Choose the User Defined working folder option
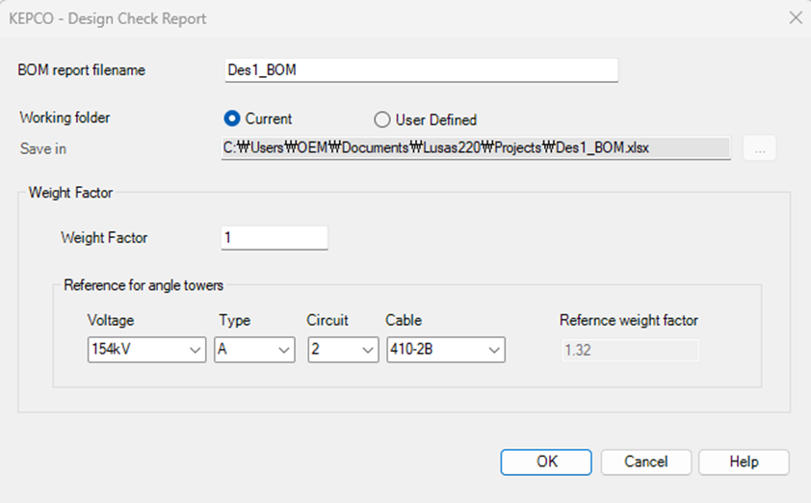Image resolution: width=811 pixels, height=503 pixels. coord(381,120)
